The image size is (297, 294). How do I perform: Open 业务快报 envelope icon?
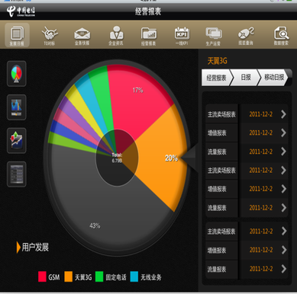pos(82,35)
